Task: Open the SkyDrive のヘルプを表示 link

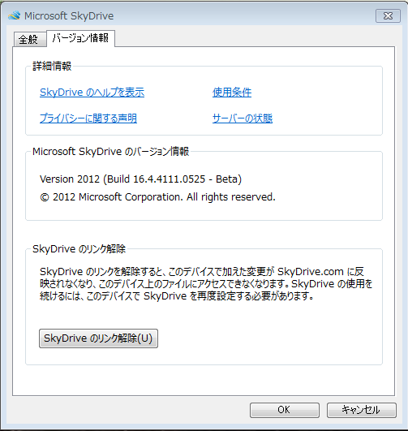Action: pos(92,93)
